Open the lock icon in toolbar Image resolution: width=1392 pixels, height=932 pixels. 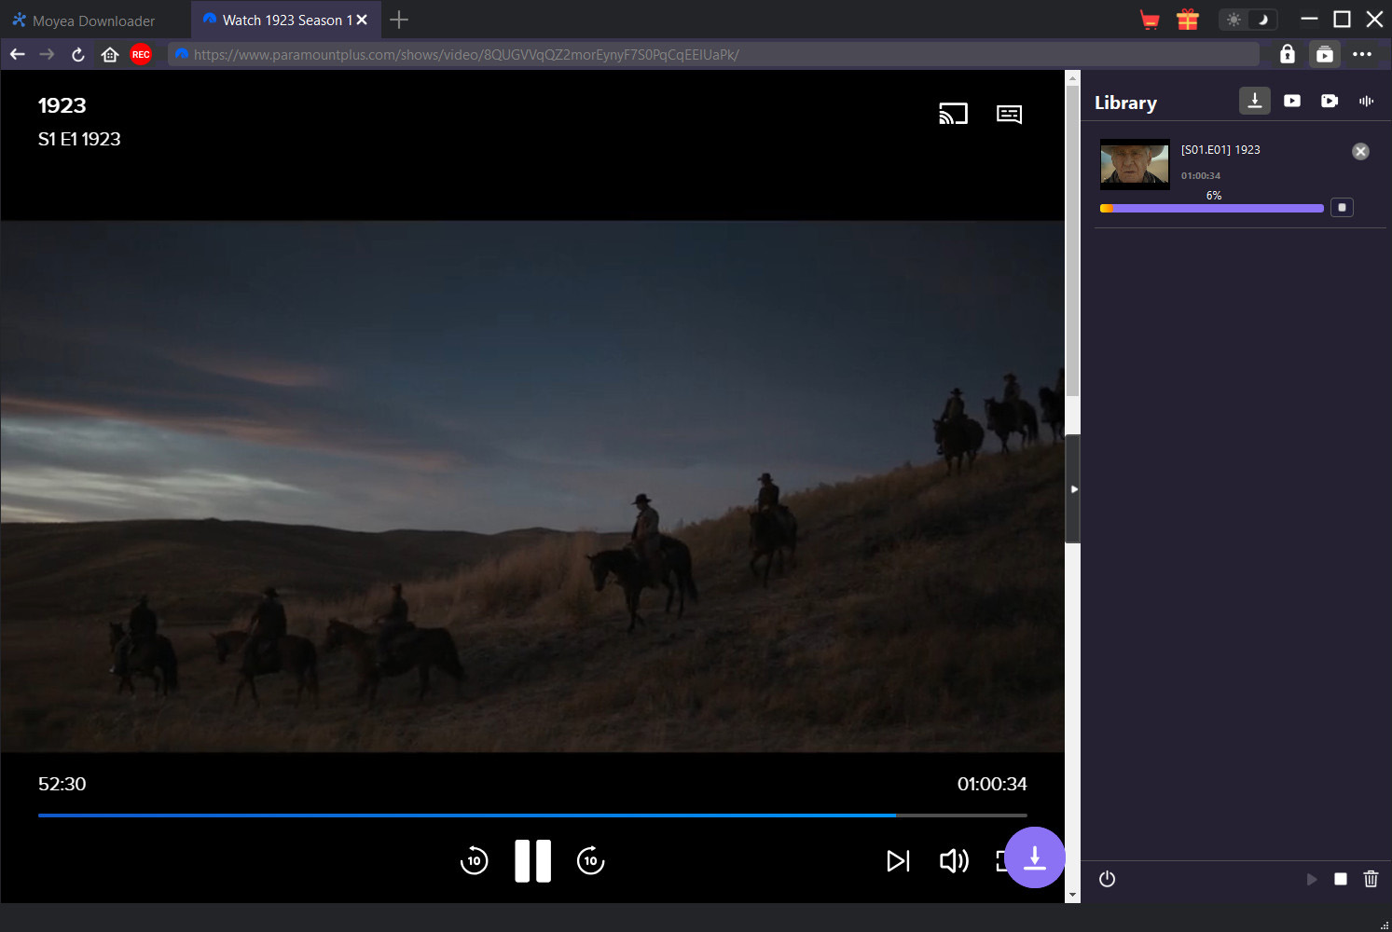1288,54
